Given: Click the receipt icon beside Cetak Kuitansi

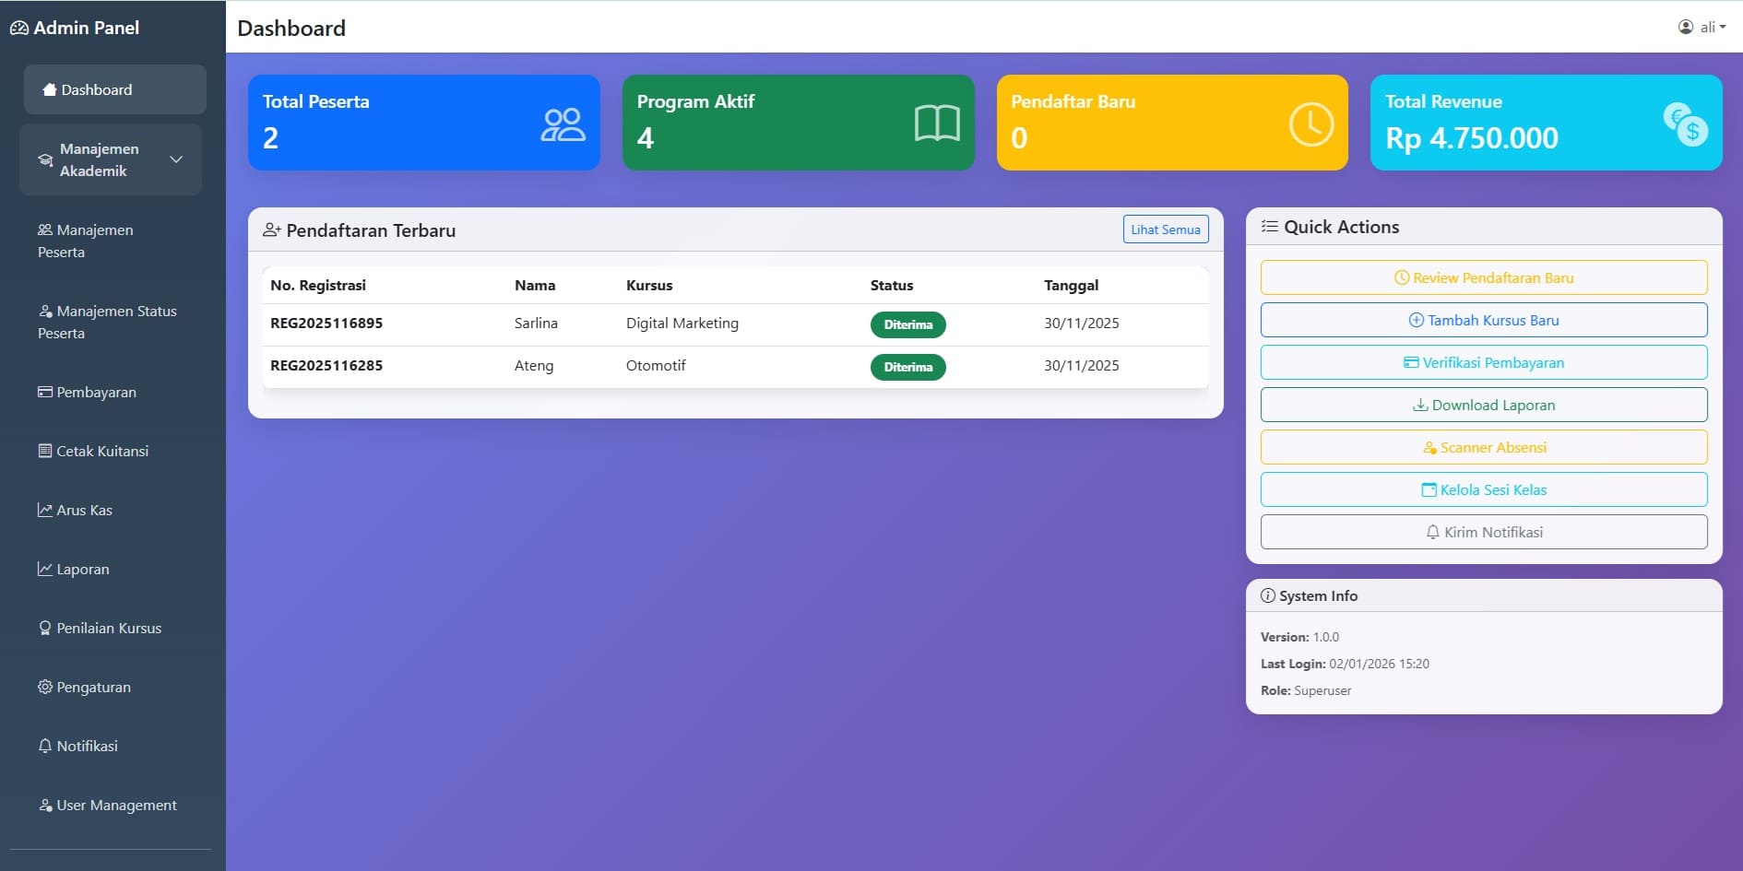Looking at the screenshot, I should [44, 451].
